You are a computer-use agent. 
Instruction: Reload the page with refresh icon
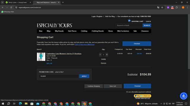[x=11, y=7]
